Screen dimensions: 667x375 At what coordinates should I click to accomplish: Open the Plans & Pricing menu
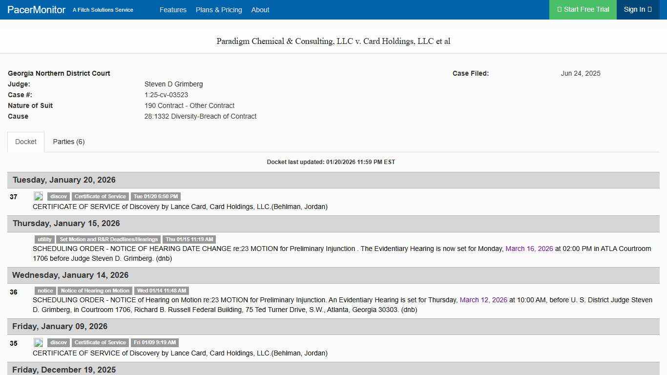219,10
